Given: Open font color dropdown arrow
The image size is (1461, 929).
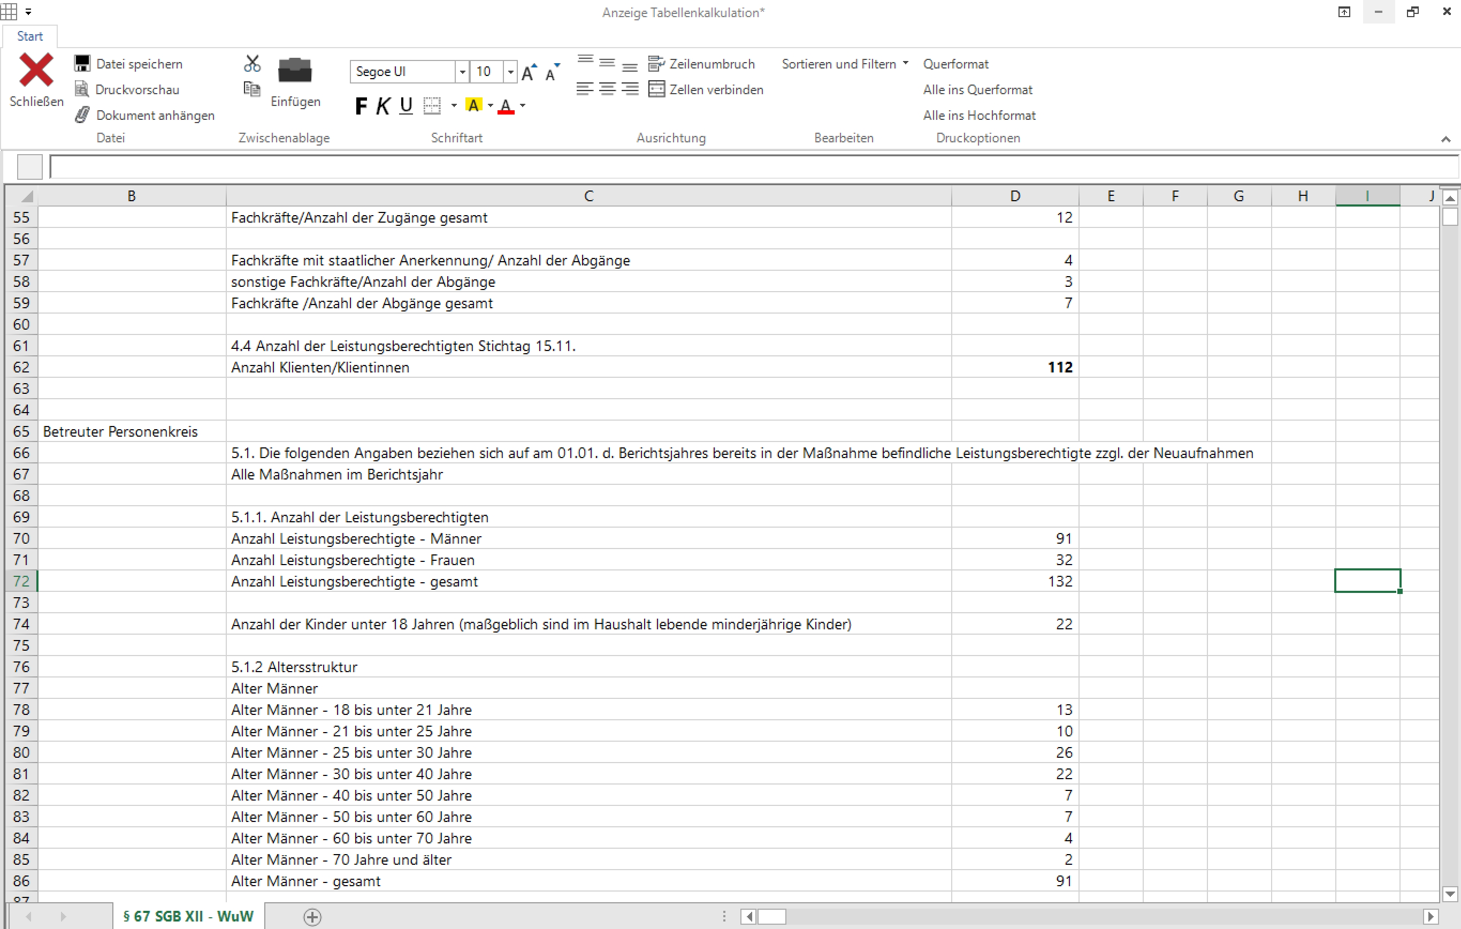Looking at the screenshot, I should 522,106.
